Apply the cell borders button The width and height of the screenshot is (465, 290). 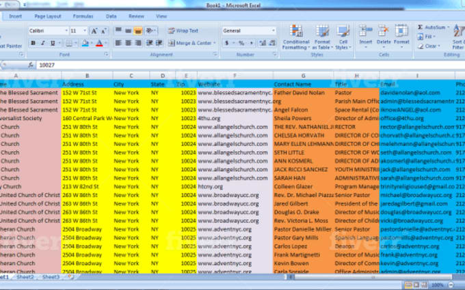[68, 43]
